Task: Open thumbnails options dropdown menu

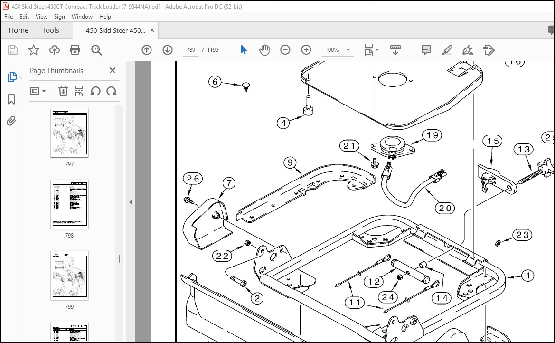Action: click(38, 91)
